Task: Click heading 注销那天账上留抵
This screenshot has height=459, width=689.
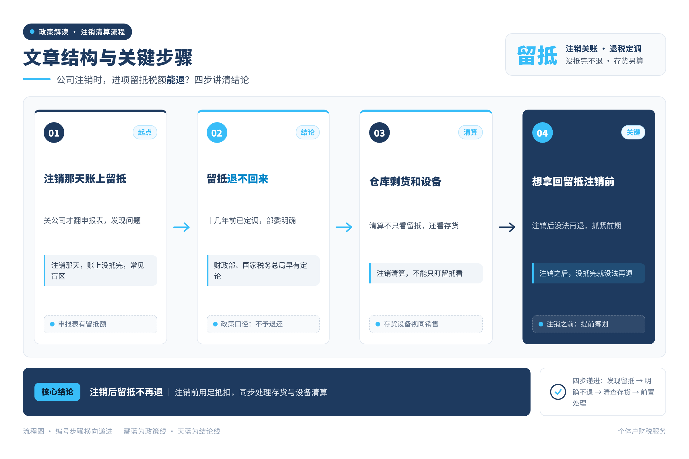Action: point(85,179)
